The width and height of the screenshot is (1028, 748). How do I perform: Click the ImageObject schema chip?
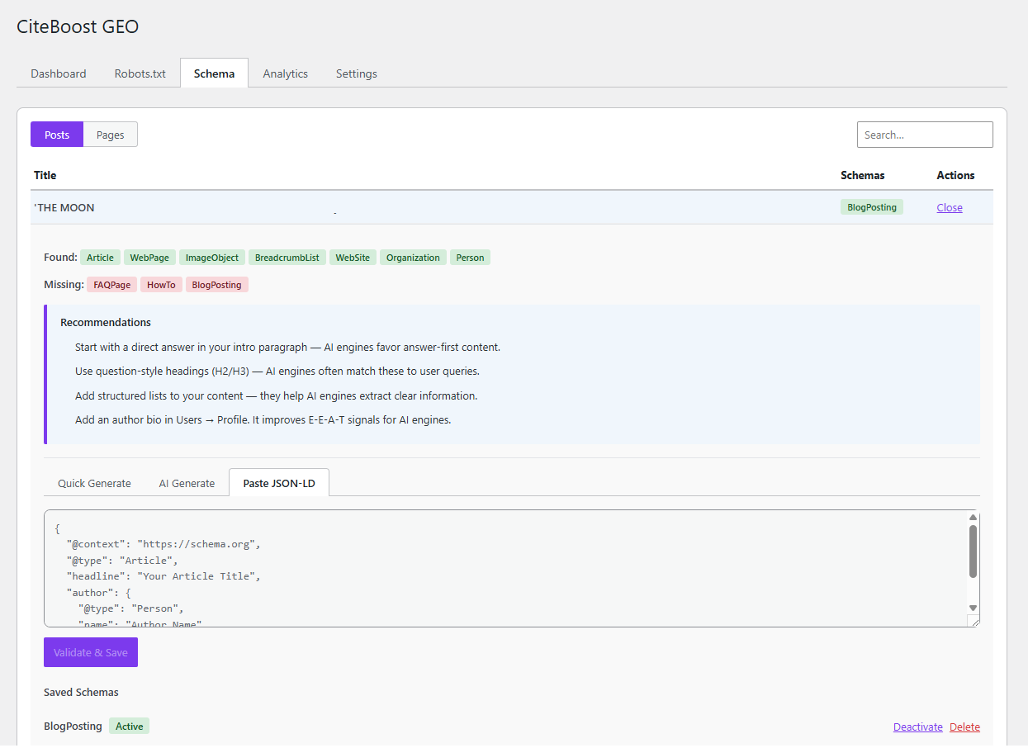(x=211, y=257)
